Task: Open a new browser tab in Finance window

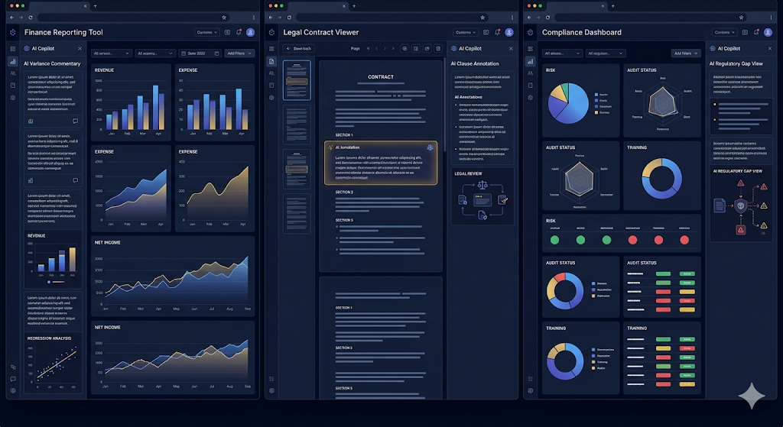Action: (95, 6)
